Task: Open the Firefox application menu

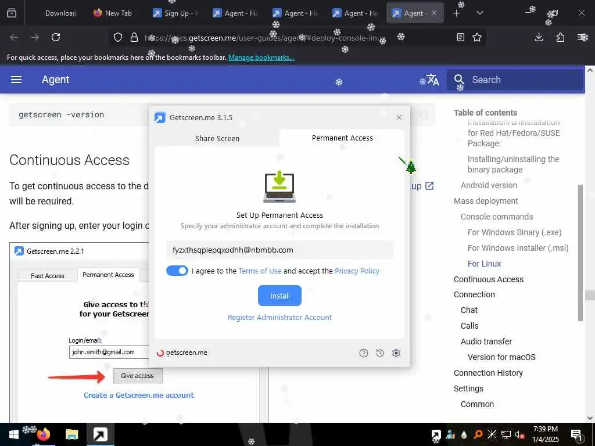Action: pos(582,37)
